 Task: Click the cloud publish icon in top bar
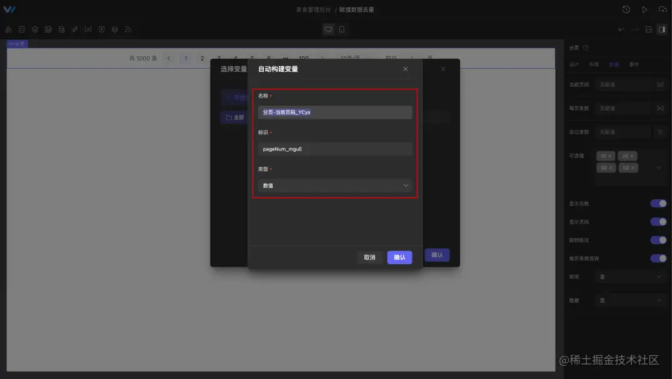(x=664, y=9)
